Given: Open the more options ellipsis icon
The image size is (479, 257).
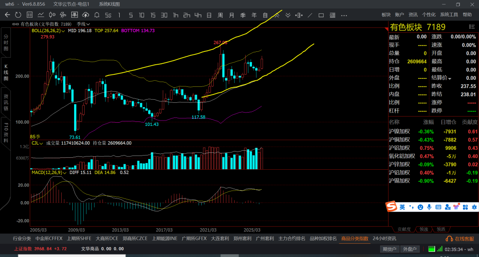Looking at the screenshot, I should pyautogui.click(x=344, y=15).
